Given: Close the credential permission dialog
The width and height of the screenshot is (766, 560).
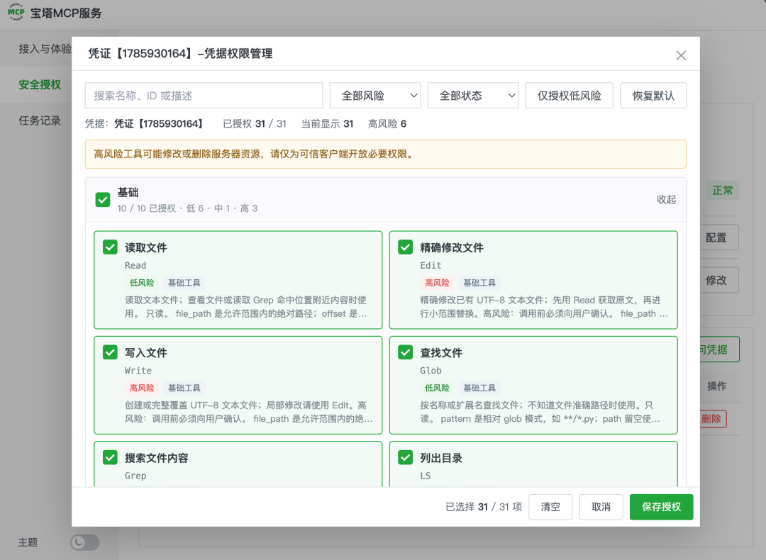Looking at the screenshot, I should click(681, 55).
